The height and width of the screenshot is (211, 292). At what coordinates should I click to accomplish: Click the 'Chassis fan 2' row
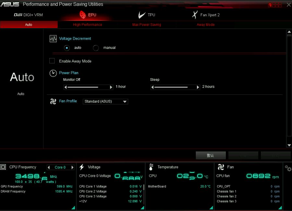pyautogui.click(x=248, y=196)
